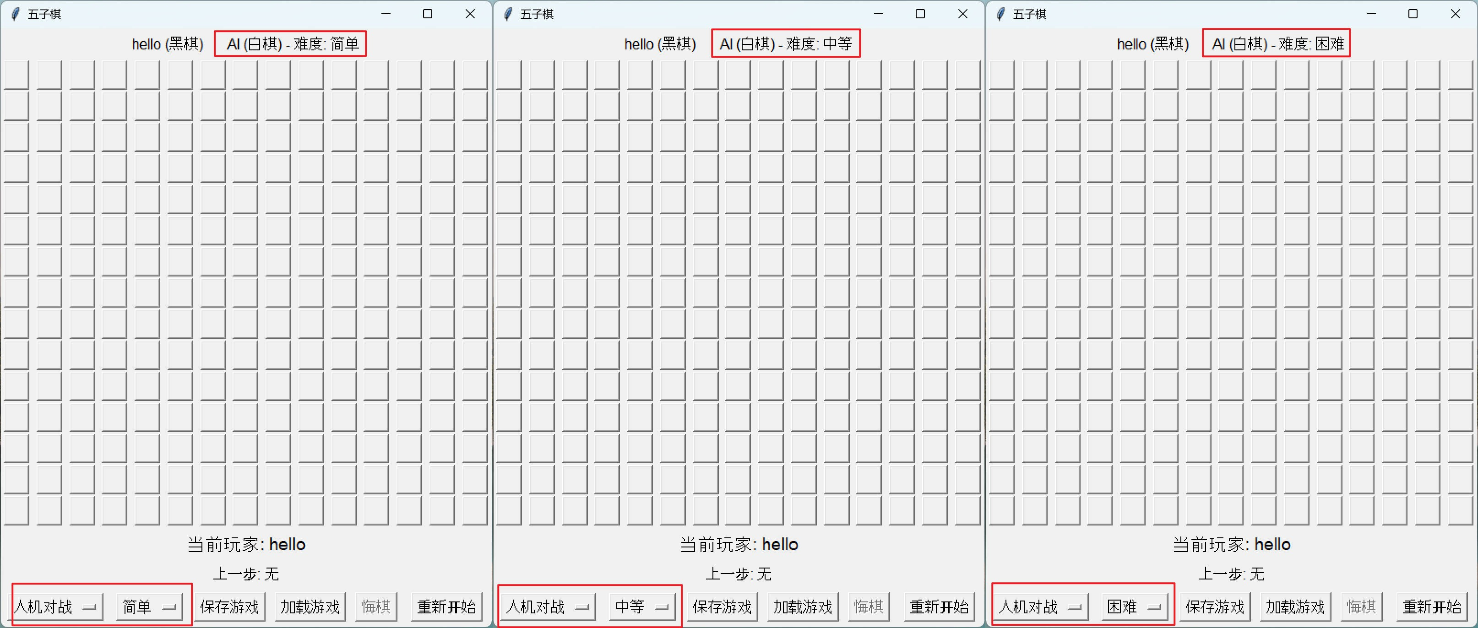Open the 简单 difficulty dropdown
This screenshot has height=628, width=1478.
[149, 607]
